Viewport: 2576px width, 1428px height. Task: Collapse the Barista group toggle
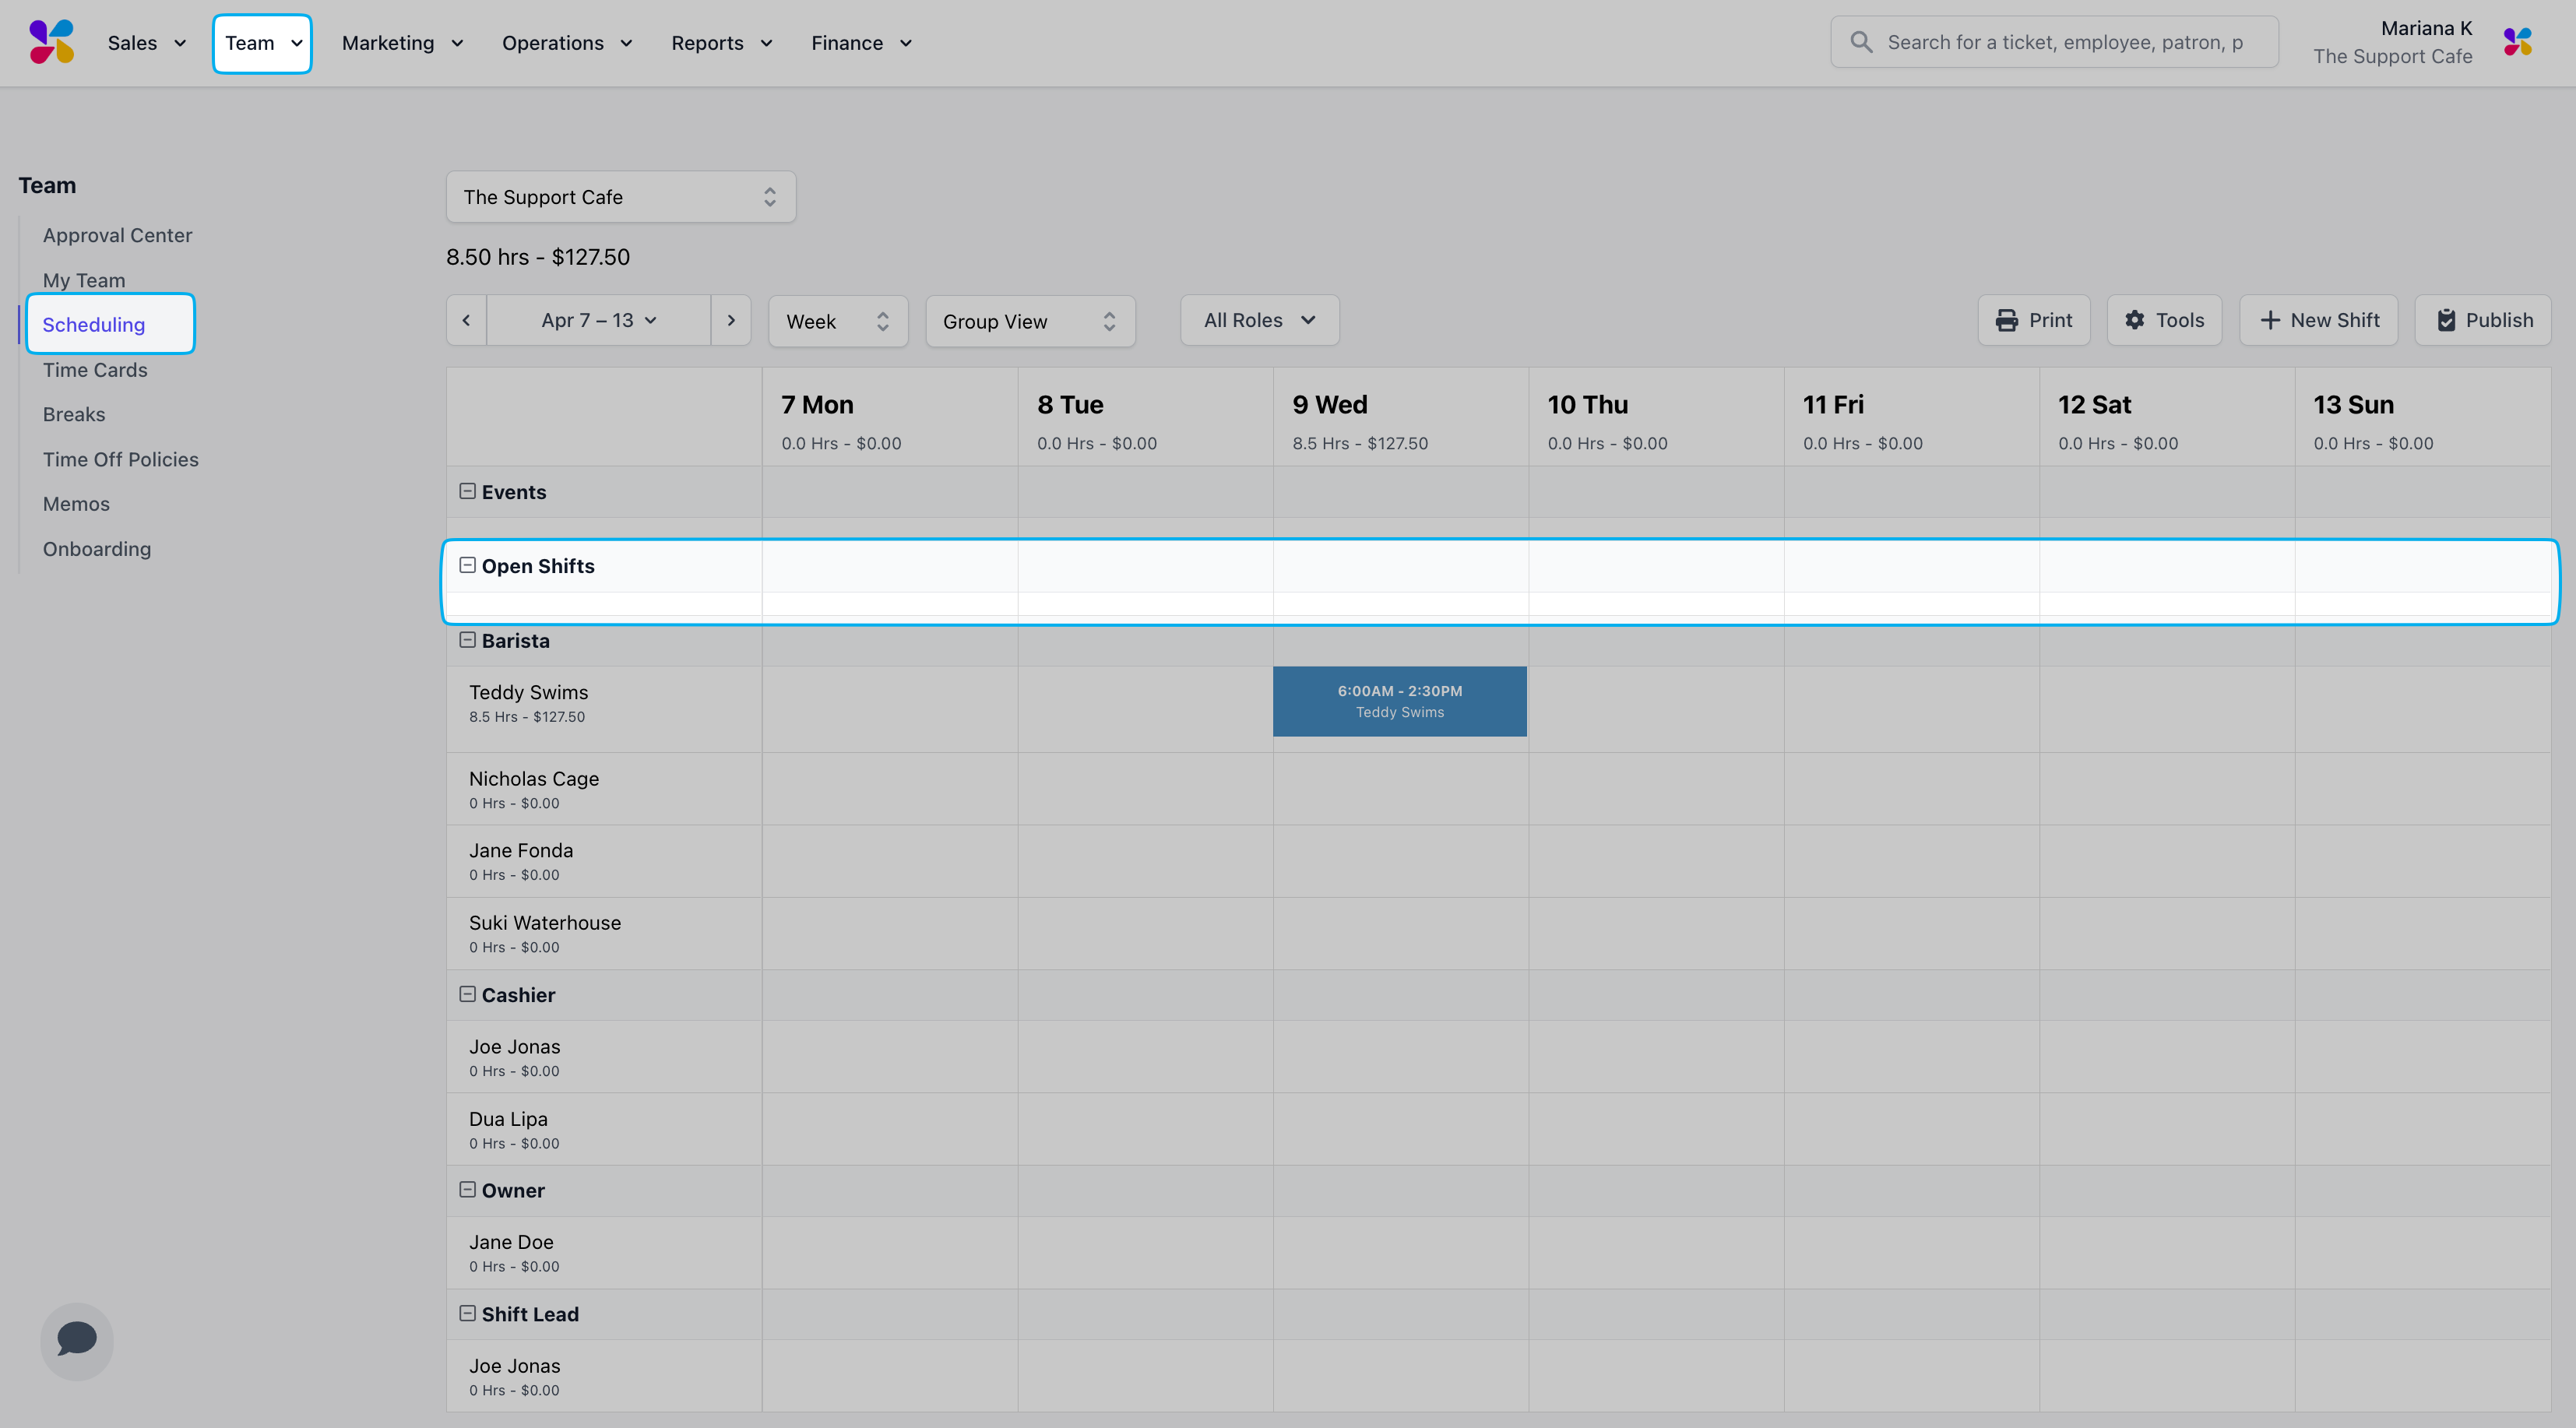(467, 640)
